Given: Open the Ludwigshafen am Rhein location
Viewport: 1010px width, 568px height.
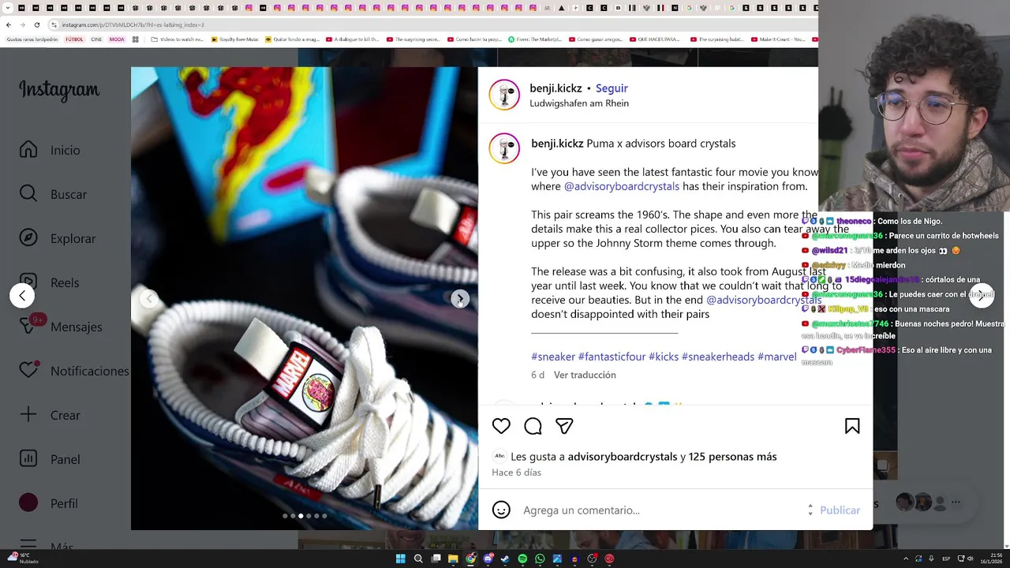Looking at the screenshot, I should click(x=579, y=103).
